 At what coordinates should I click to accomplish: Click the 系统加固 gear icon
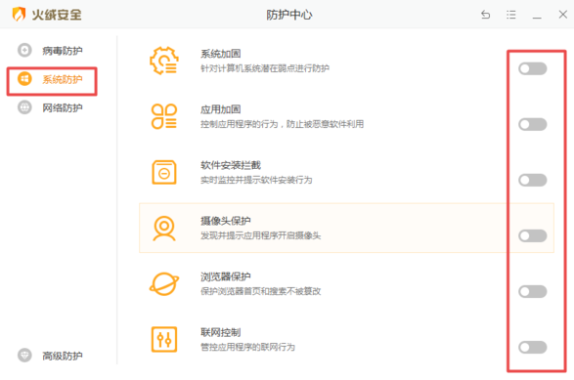pyautogui.click(x=164, y=61)
